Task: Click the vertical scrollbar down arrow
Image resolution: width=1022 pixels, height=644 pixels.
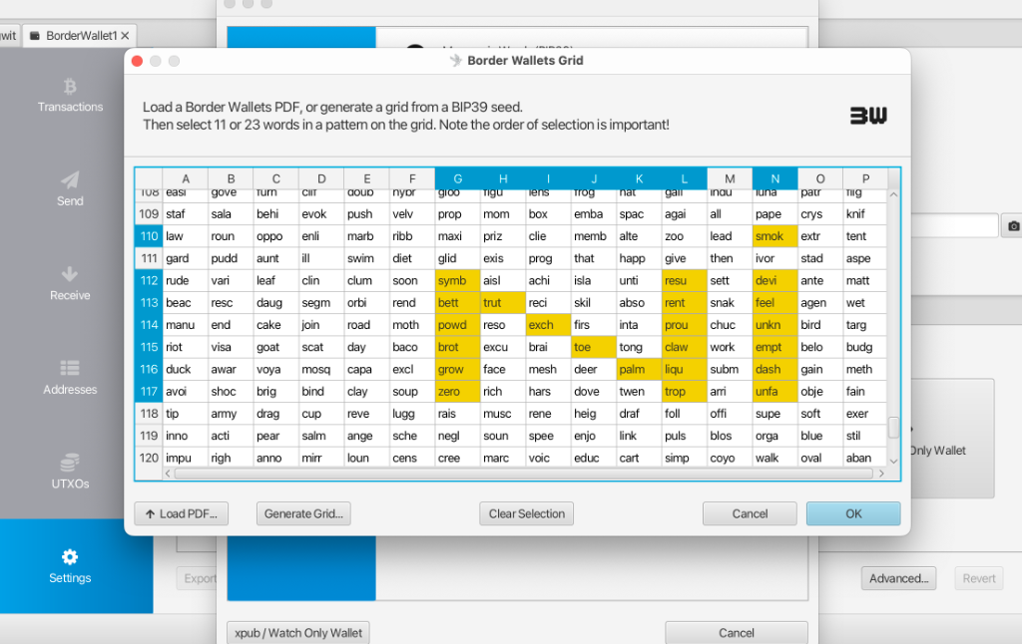Action: click(893, 461)
